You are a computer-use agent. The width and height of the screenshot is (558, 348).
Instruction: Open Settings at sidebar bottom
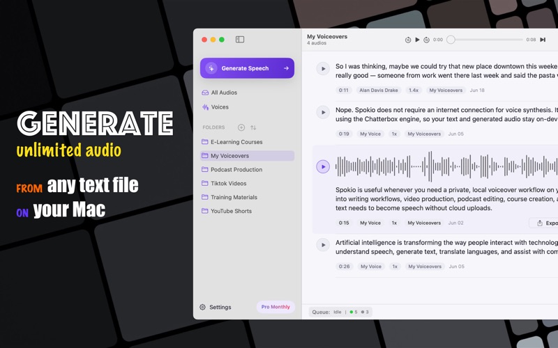tap(216, 307)
